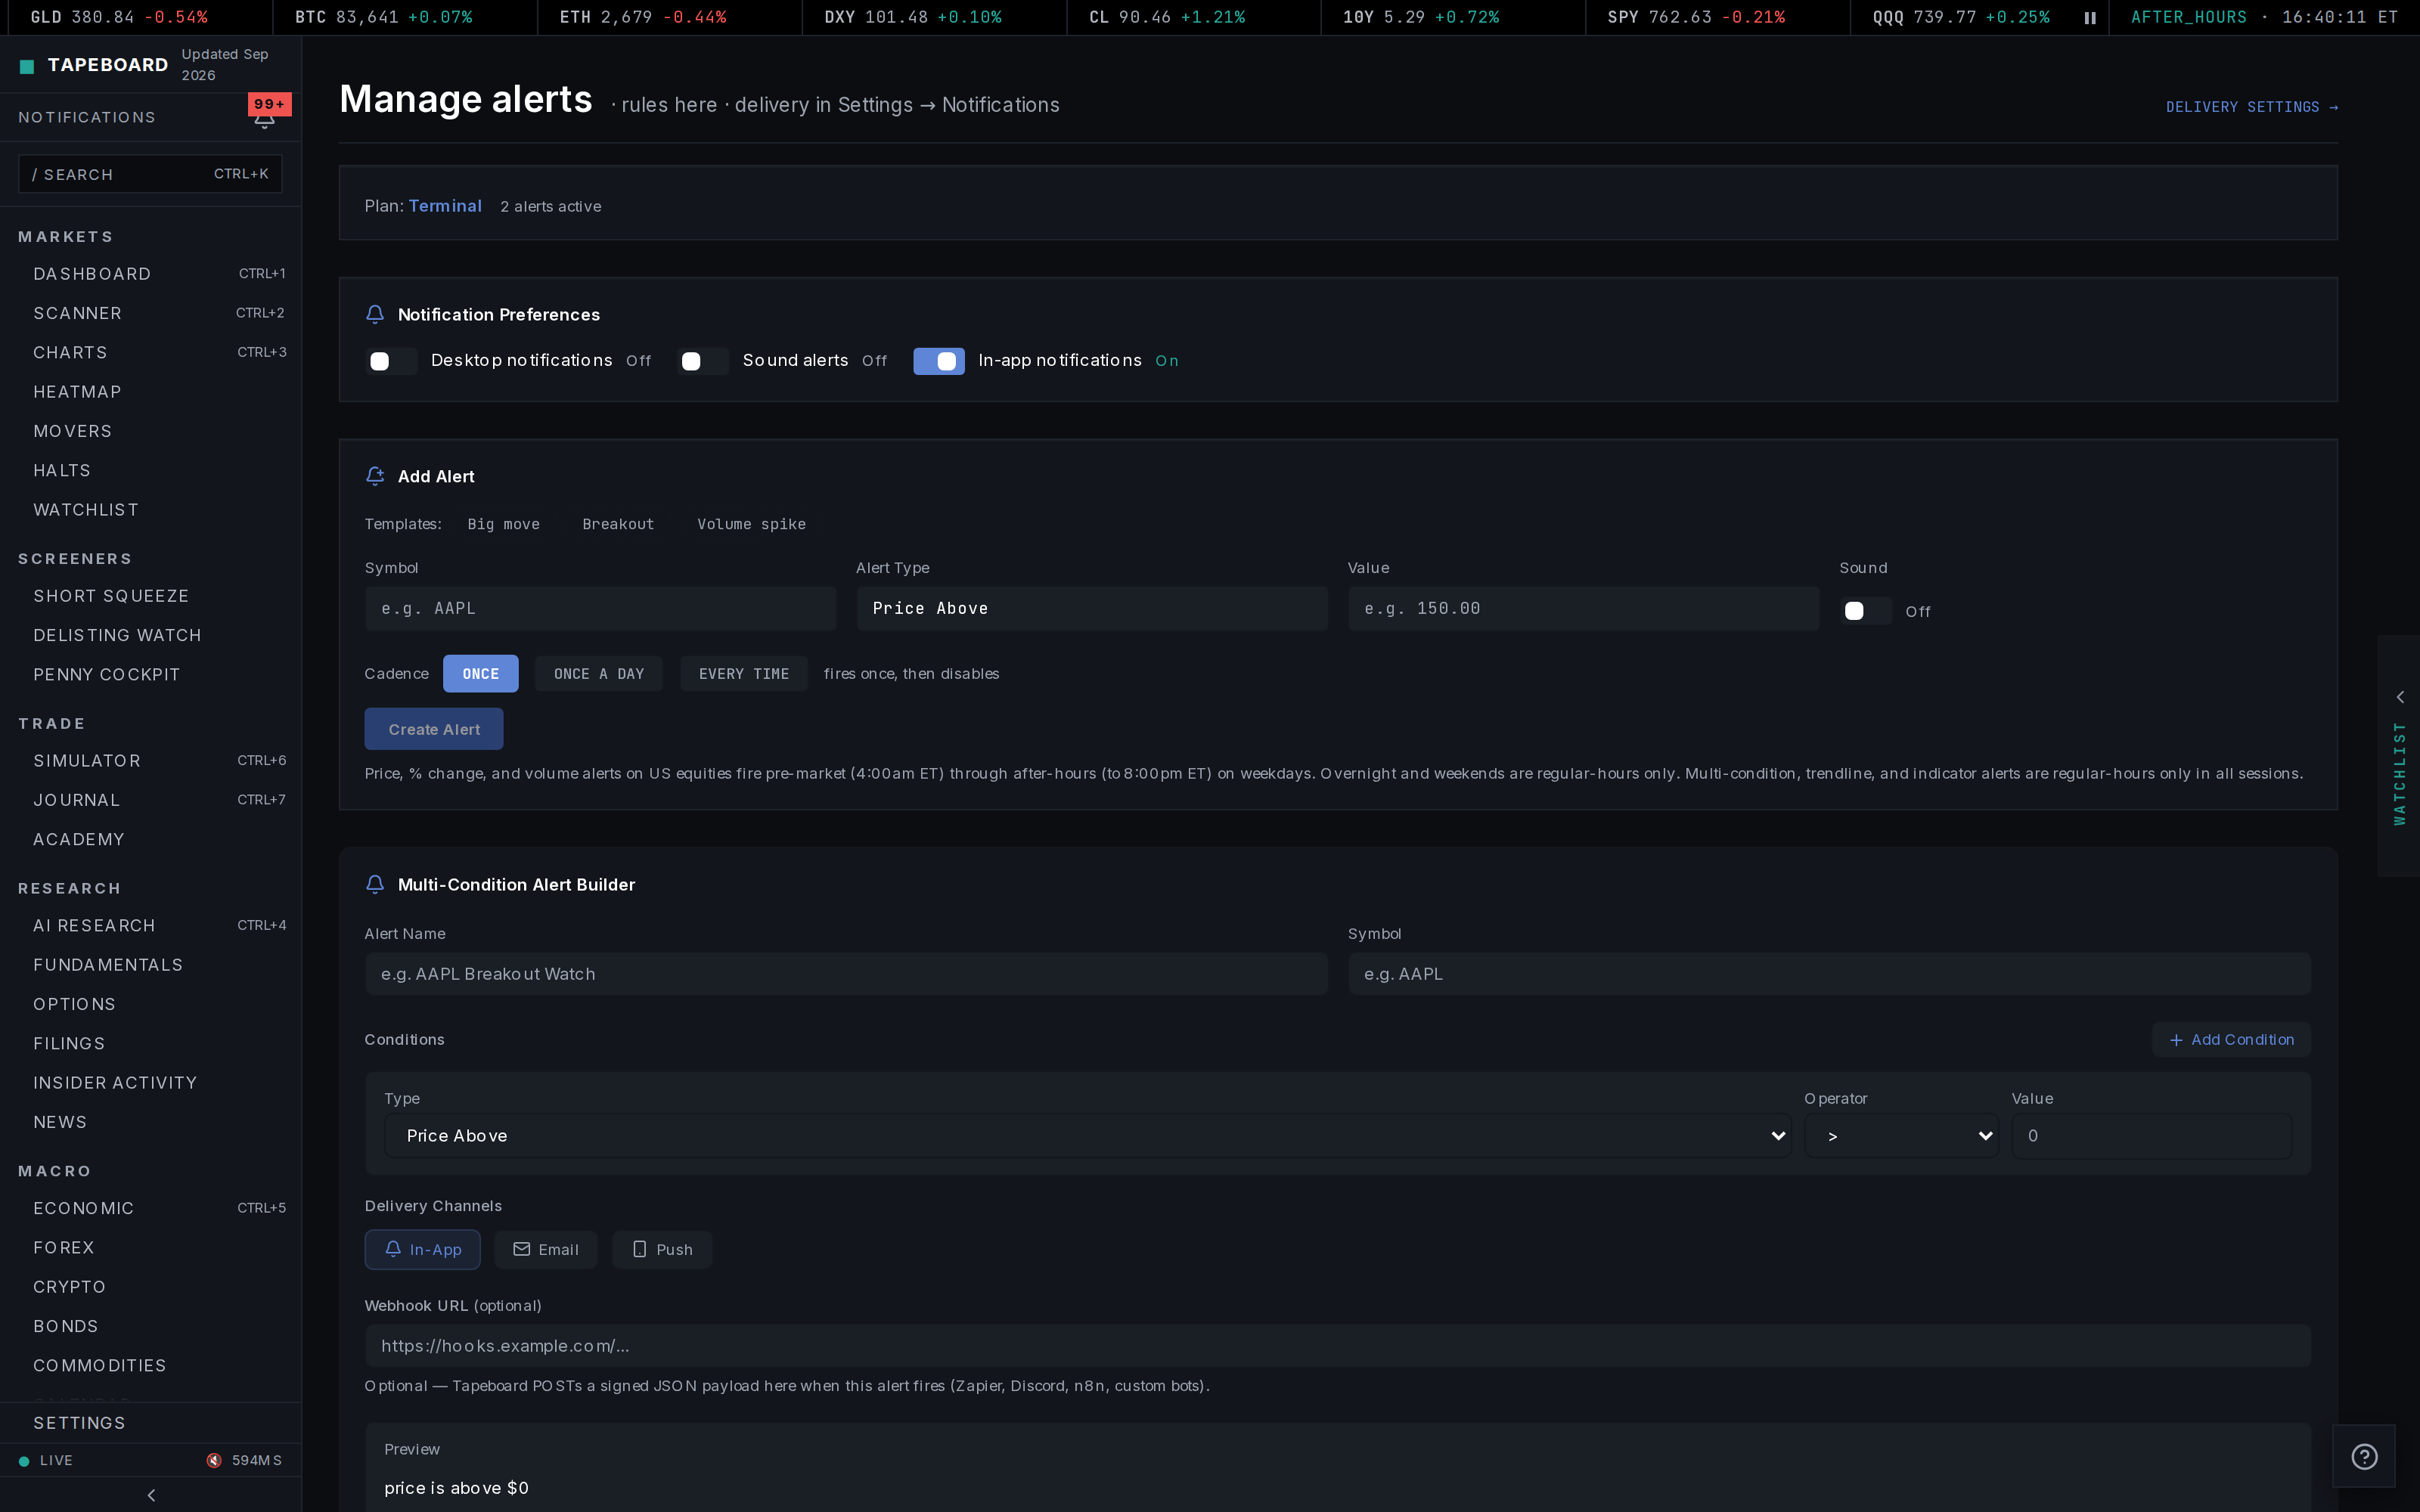This screenshot has width=2420, height=1512.
Task: Apply the Big move template
Action: pos(504,524)
